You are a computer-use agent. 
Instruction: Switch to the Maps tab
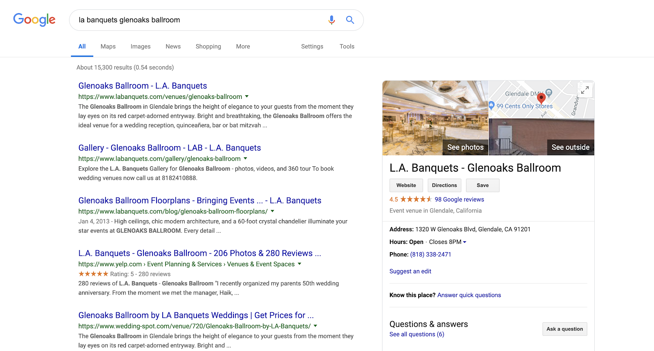(x=108, y=47)
